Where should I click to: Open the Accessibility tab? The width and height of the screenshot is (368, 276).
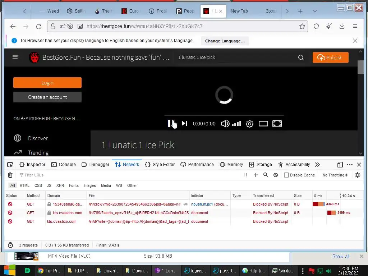point(294,165)
